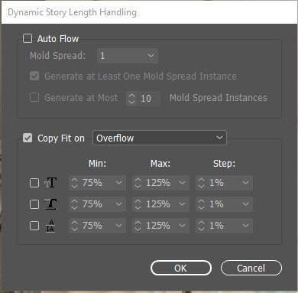The height and width of the screenshot is (293, 298).
Task: Open leading Step 1% dropdown arrow
Action: pyautogui.click(x=245, y=226)
